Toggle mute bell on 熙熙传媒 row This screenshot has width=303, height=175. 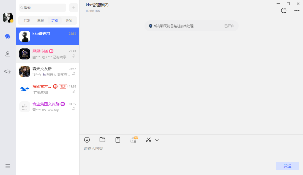click(x=74, y=56)
